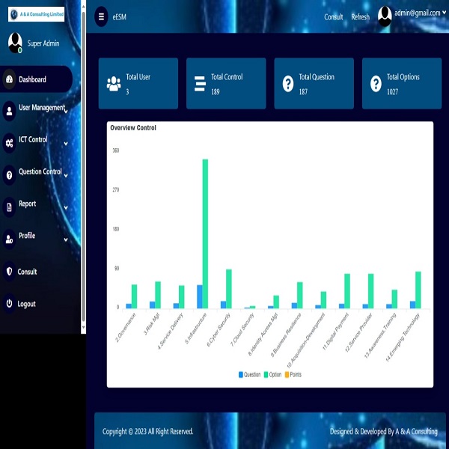449x449 pixels.
Task: Toggle the Option series in chart legend
Action: pyautogui.click(x=271, y=374)
